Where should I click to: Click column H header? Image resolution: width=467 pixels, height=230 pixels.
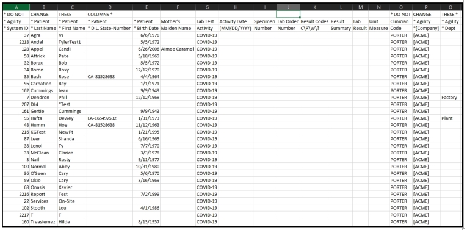pyautogui.click(x=236, y=7)
